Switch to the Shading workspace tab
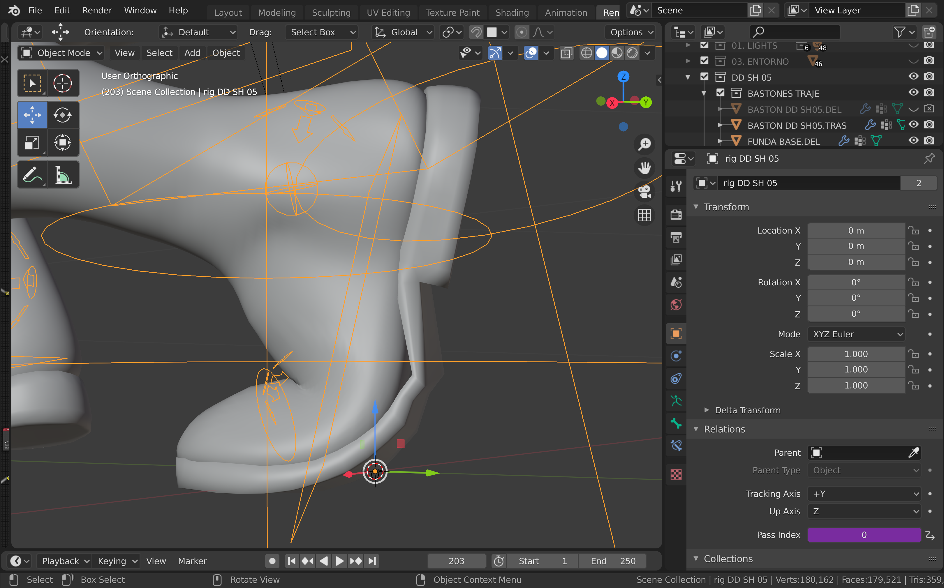The width and height of the screenshot is (944, 588). pos(512,13)
